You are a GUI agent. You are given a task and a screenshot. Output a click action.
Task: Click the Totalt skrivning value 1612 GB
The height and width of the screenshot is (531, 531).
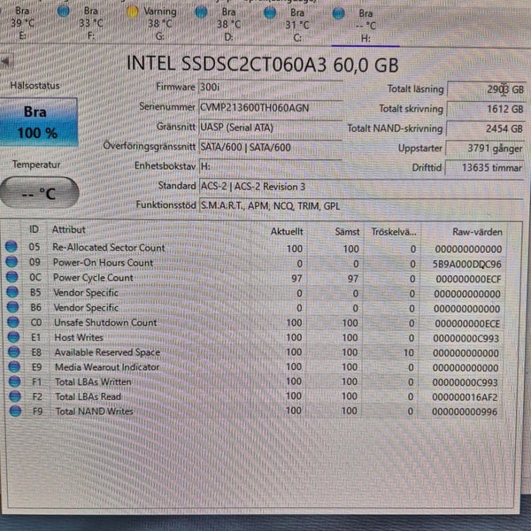(486, 110)
